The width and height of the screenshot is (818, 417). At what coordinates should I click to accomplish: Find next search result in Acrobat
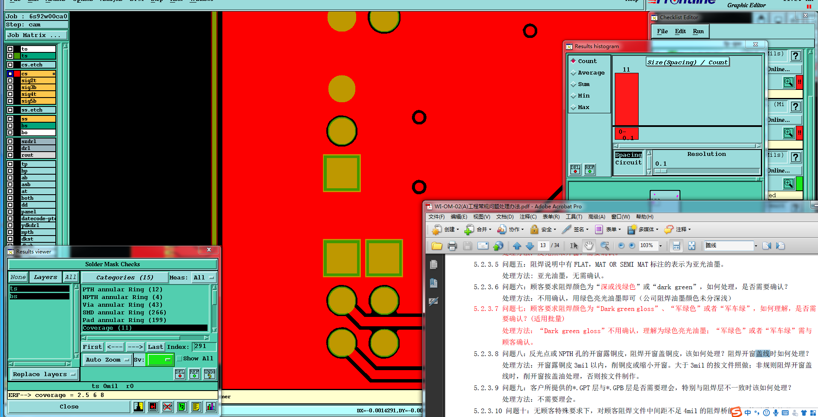tap(781, 246)
